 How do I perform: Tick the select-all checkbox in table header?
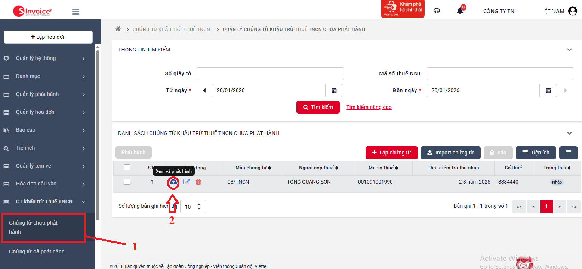pos(127,167)
